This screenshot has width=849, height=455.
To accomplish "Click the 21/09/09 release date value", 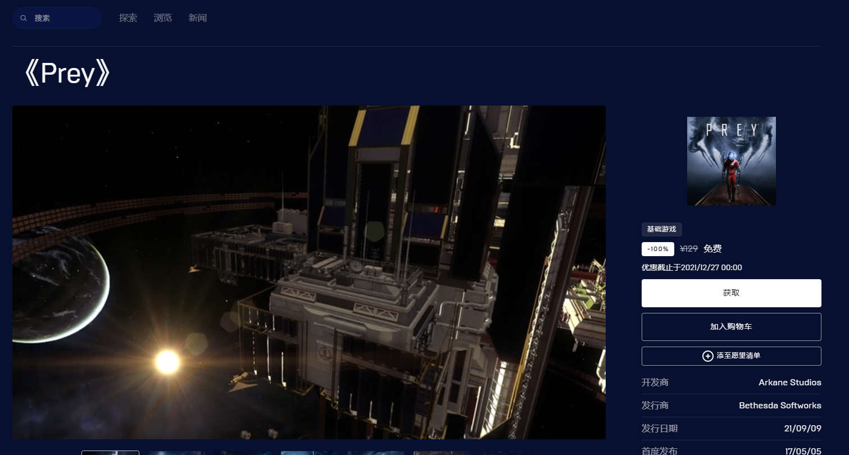I will click(803, 429).
